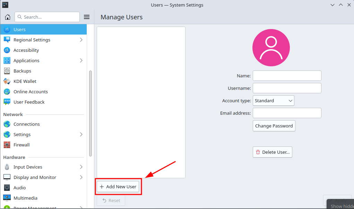Select the Accessibility icon in the sidebar
This screenshot has width=354, height=209.
7,50
